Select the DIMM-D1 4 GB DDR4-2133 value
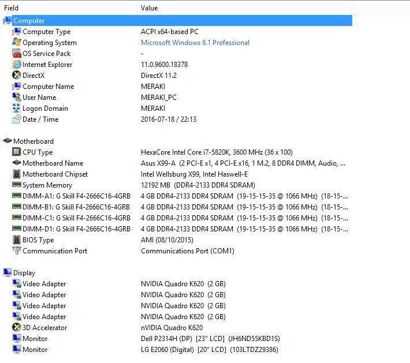The height and width of the screenshot is (363, 410). click(244, 229)
